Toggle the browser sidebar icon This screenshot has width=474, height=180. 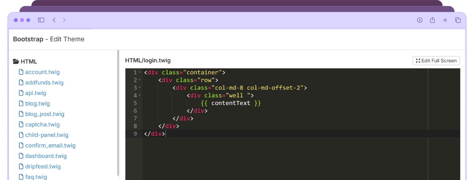pyautogui.click(x=41, y=20)
